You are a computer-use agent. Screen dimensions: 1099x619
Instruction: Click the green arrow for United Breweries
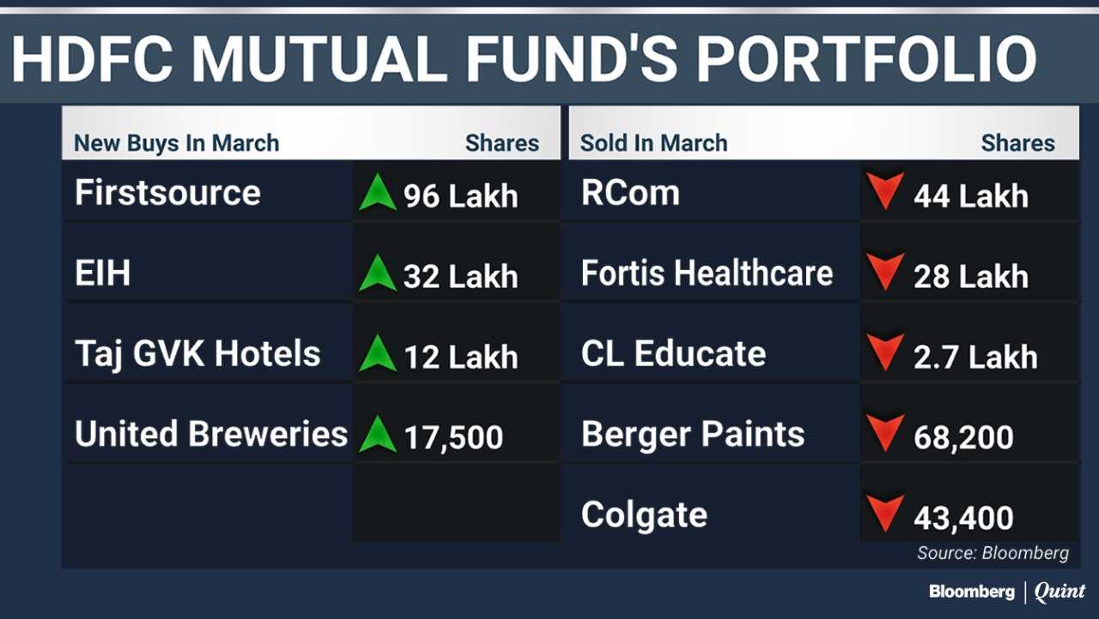[377, 435]
